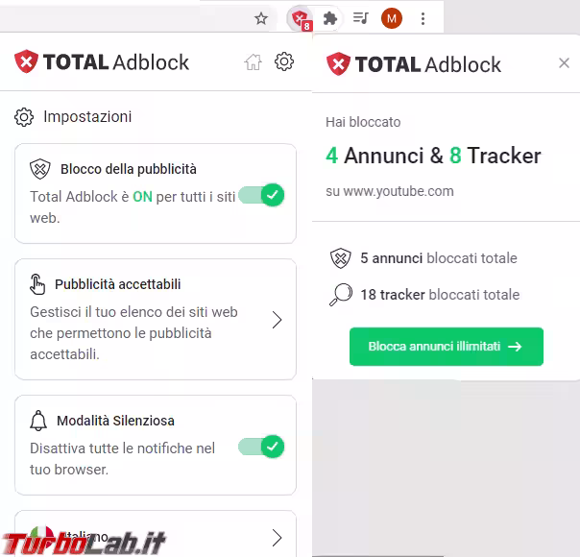Go to the Total Adblock home icon

pyautogui.click(x=253, y=61)
